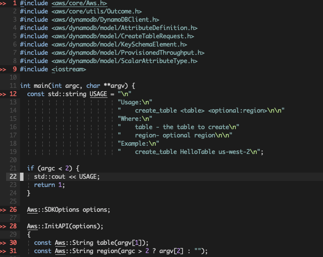This screenshot has width=323, height=257.
Task: Click on <optional:region> in usage string
Action: 238,110
